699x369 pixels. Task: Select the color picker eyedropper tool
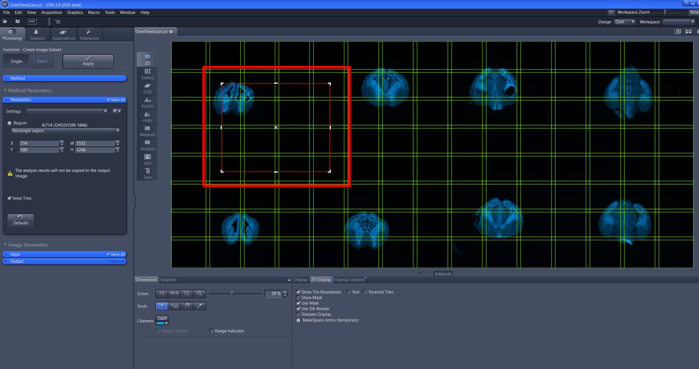(x=200, y=306)
